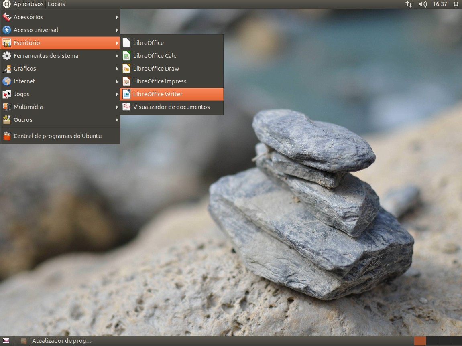Open the Locais menu

(x=56, y=4)
